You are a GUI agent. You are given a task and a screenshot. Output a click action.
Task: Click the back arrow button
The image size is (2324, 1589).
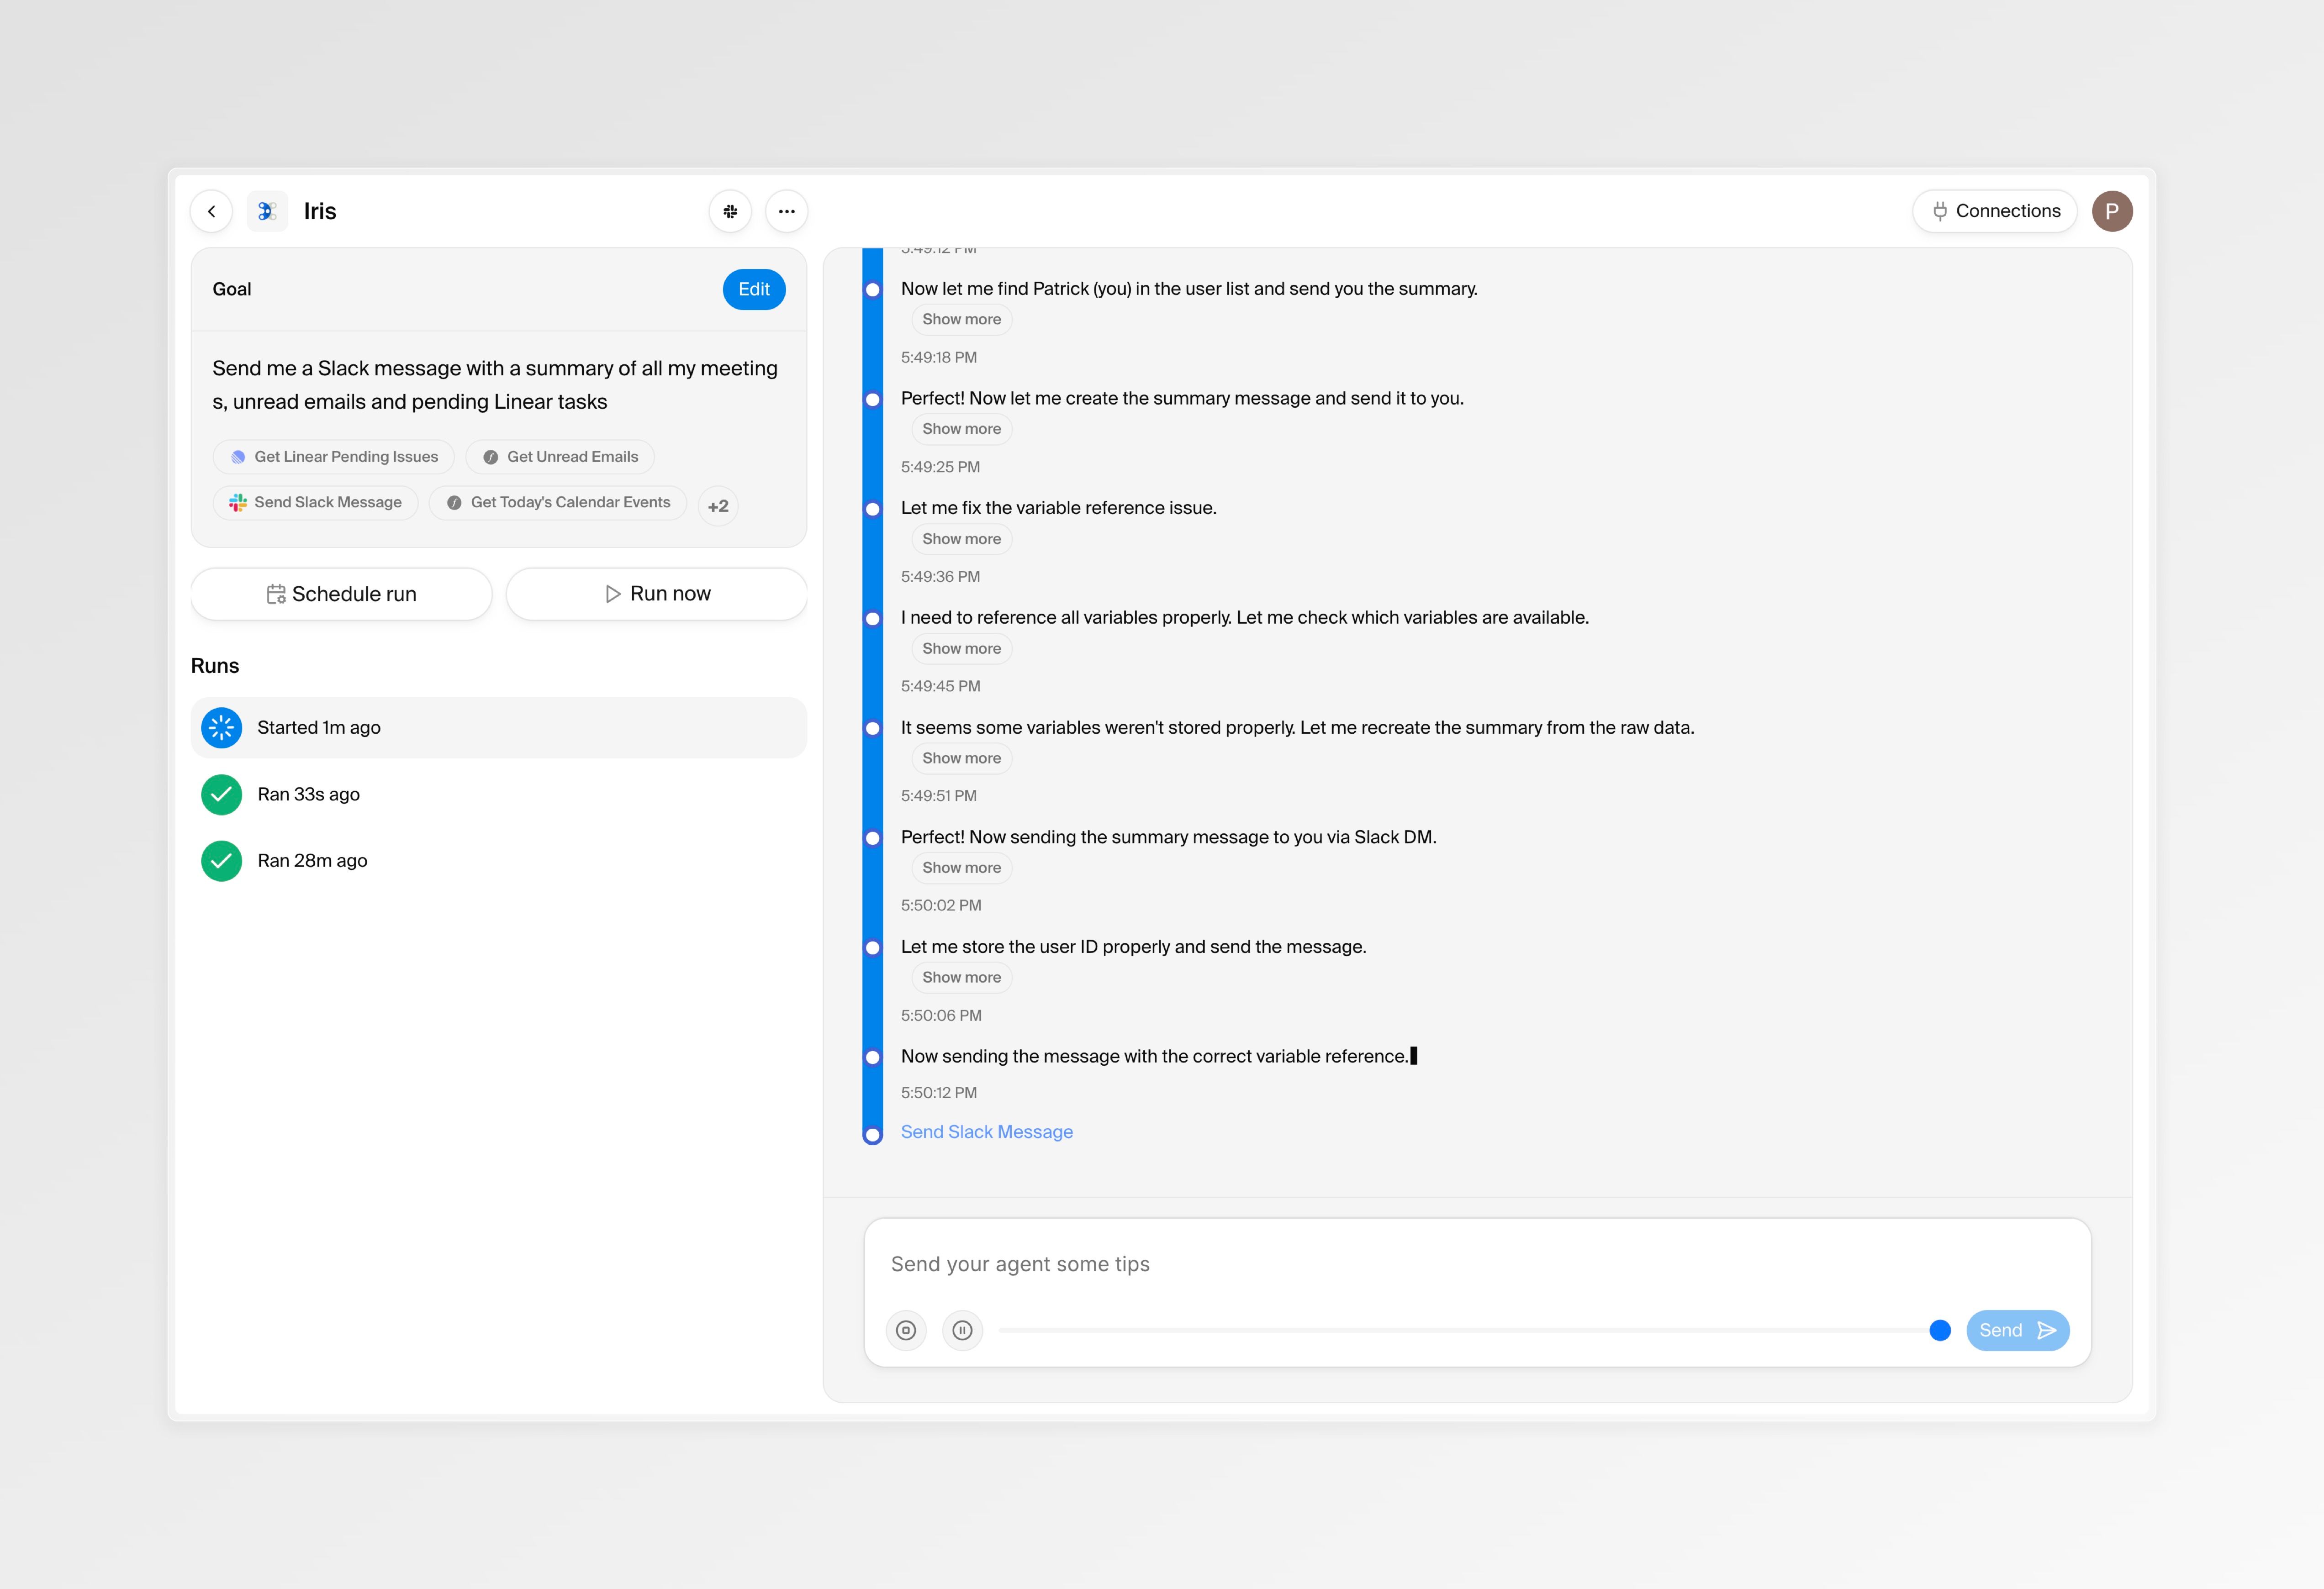[211, 211]
